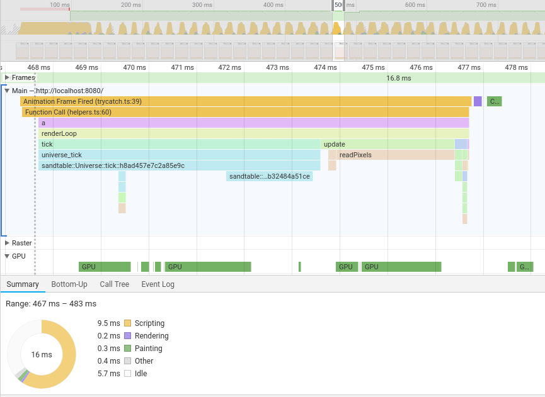
Task: Click the left overview window handle
Action: pos(333,6)
